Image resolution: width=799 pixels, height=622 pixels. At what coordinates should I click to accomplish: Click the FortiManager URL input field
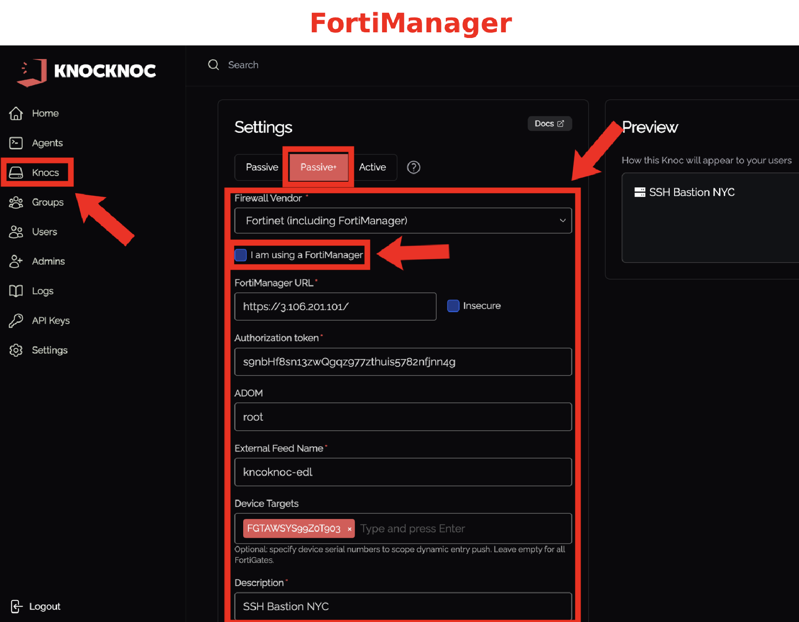pyautogui.click(x=335, y=307)
